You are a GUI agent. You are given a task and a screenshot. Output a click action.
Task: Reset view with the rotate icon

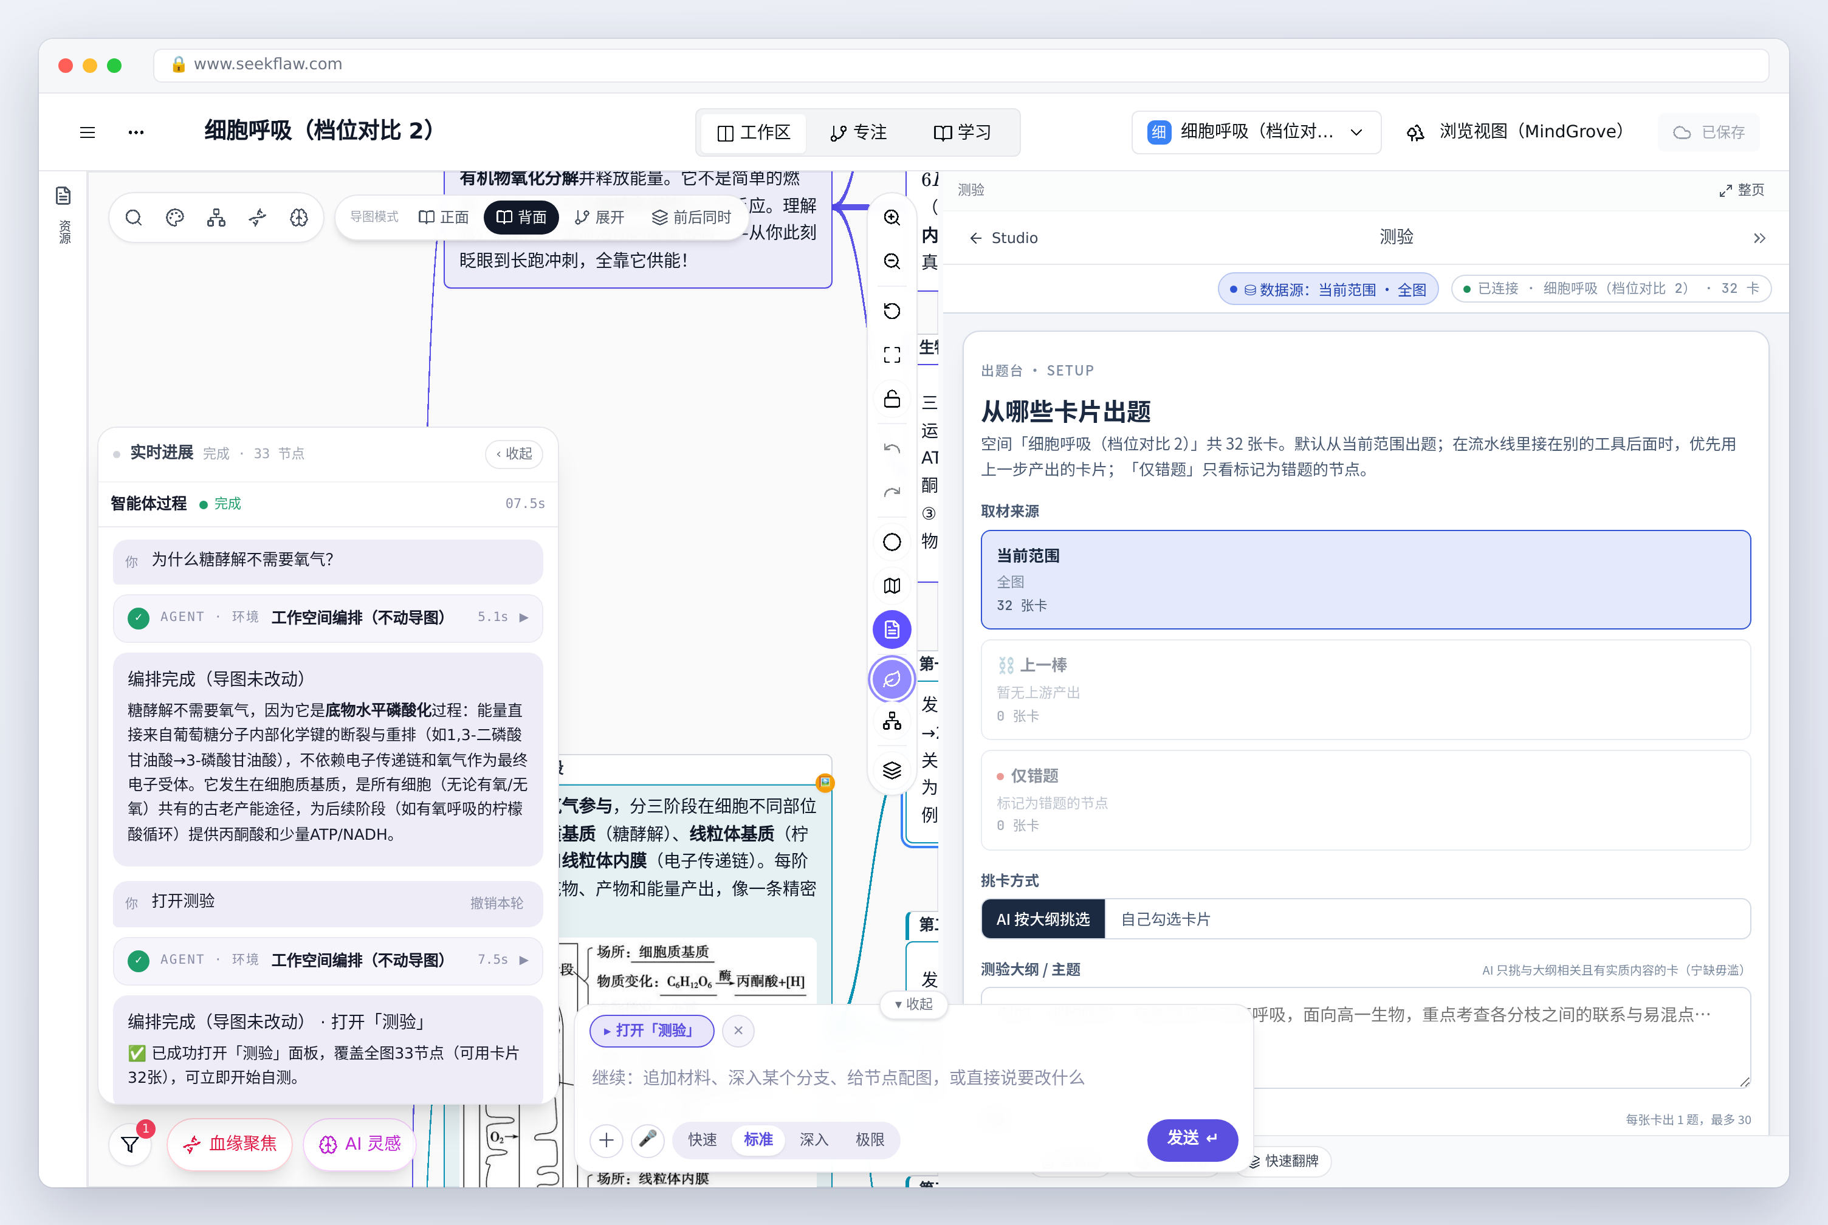[x=892, y=311]
